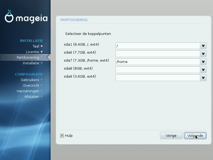This screenshot has width=213, height=160.
Task: Select the Herzieningen step in sidebar
Action: coord(28,91)
